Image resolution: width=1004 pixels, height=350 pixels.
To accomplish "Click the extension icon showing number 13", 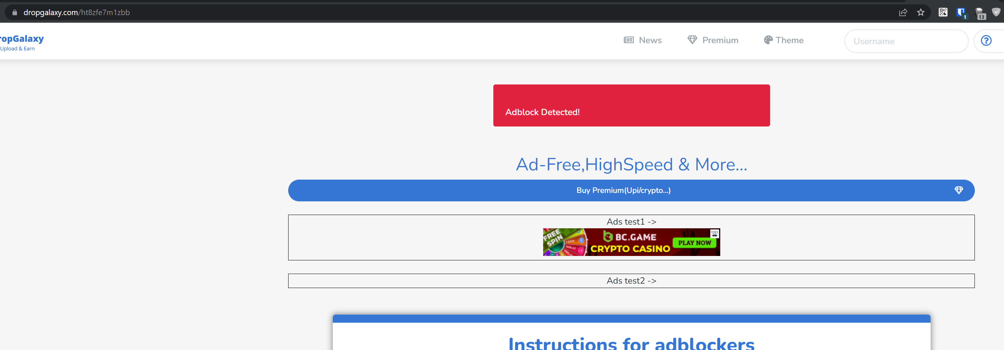I will [981, 12].
